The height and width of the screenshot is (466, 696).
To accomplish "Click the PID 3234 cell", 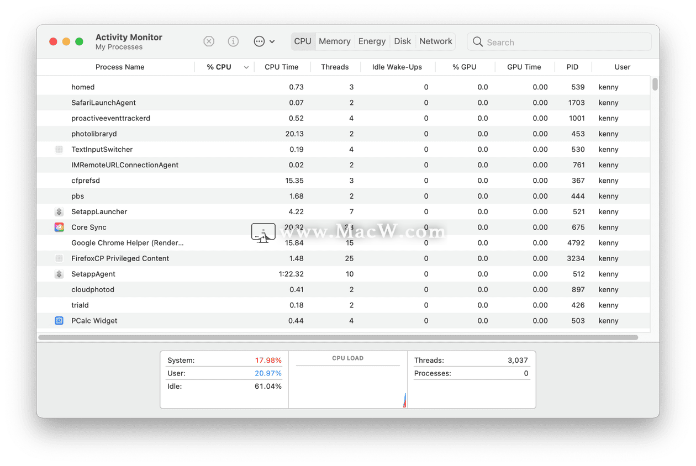I will click(576, 258).
